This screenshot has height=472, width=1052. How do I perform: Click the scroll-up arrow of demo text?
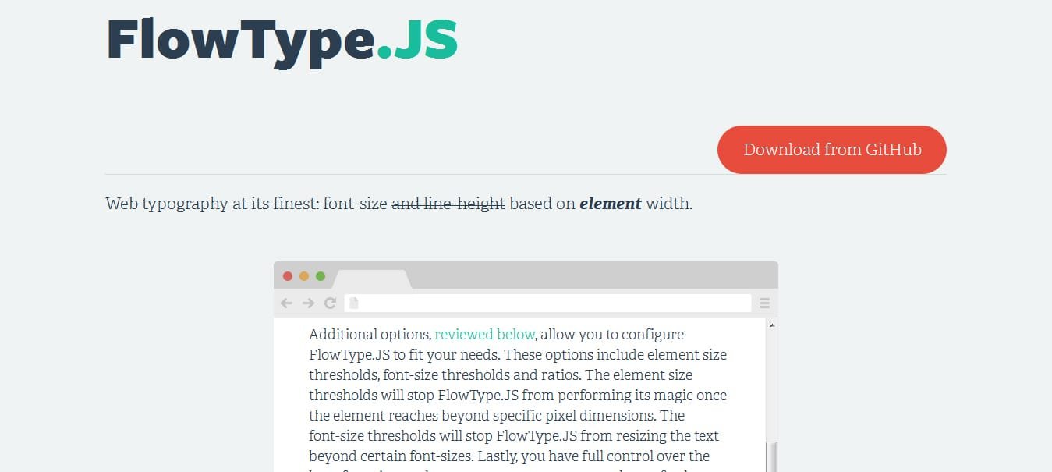[772, 325]
